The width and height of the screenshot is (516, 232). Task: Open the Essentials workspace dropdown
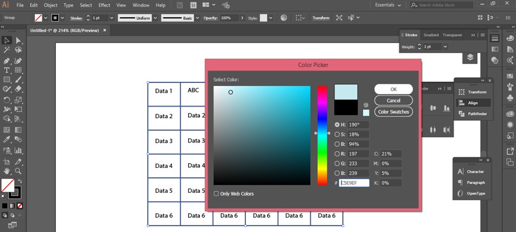point(388,5)
